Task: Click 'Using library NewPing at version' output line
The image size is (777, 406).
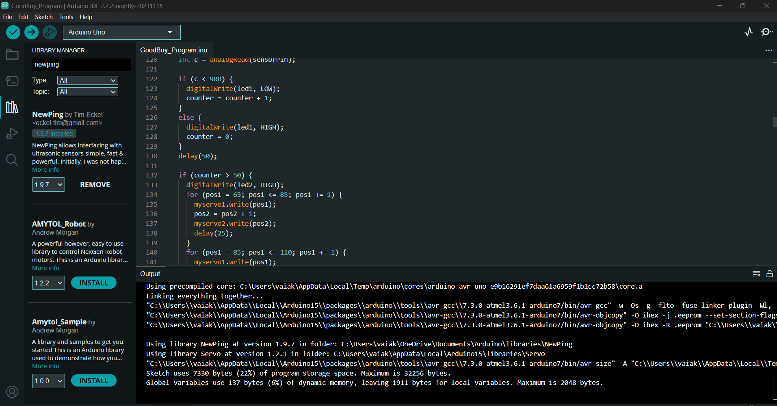Action: [359, 344]
